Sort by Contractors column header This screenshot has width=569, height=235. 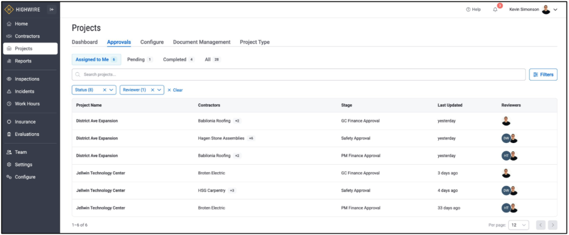point(209,105)
